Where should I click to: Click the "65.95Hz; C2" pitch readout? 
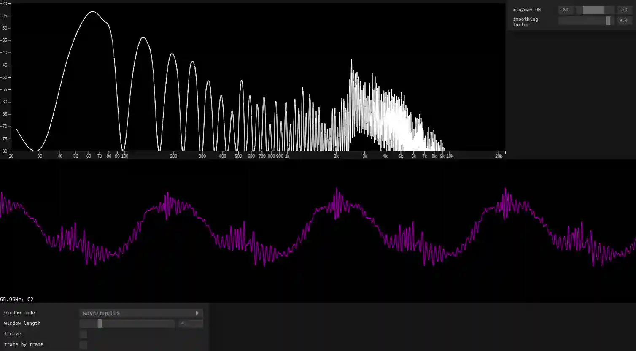coord(17,300)
